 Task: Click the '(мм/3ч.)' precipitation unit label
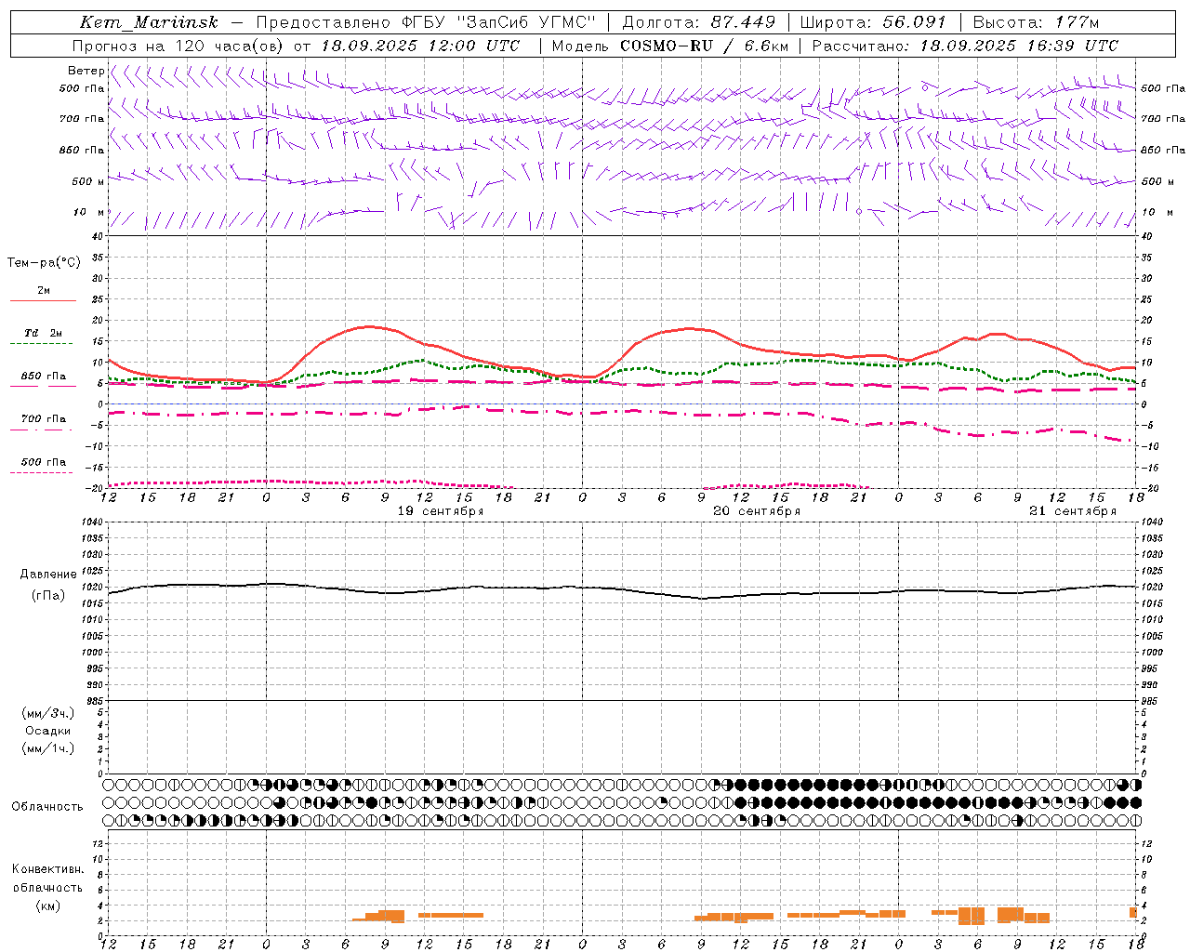coord(48,713)
